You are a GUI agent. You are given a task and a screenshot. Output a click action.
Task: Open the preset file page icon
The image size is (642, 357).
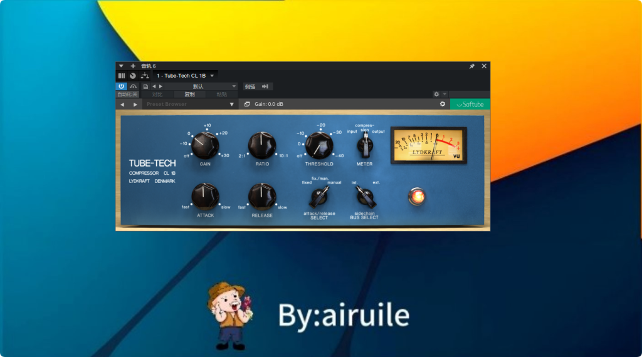145,86
